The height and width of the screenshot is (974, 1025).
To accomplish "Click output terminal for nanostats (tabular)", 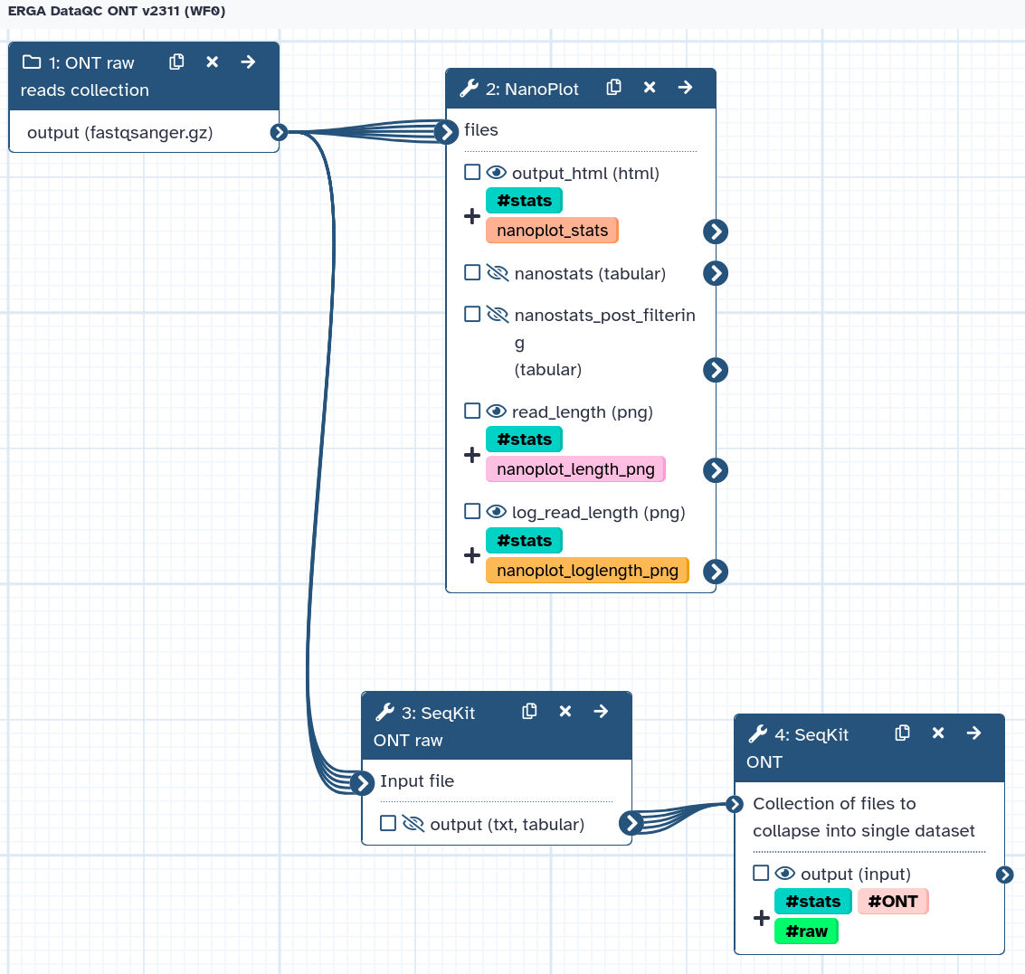I will click(x=716, y=273).
